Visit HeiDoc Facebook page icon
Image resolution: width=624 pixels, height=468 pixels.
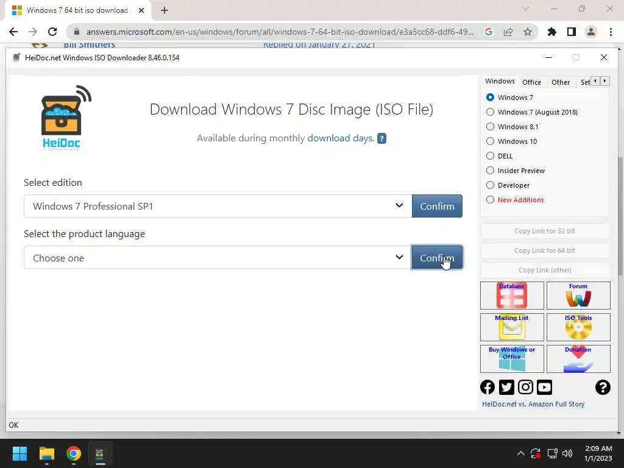click(x=487, y=387)
